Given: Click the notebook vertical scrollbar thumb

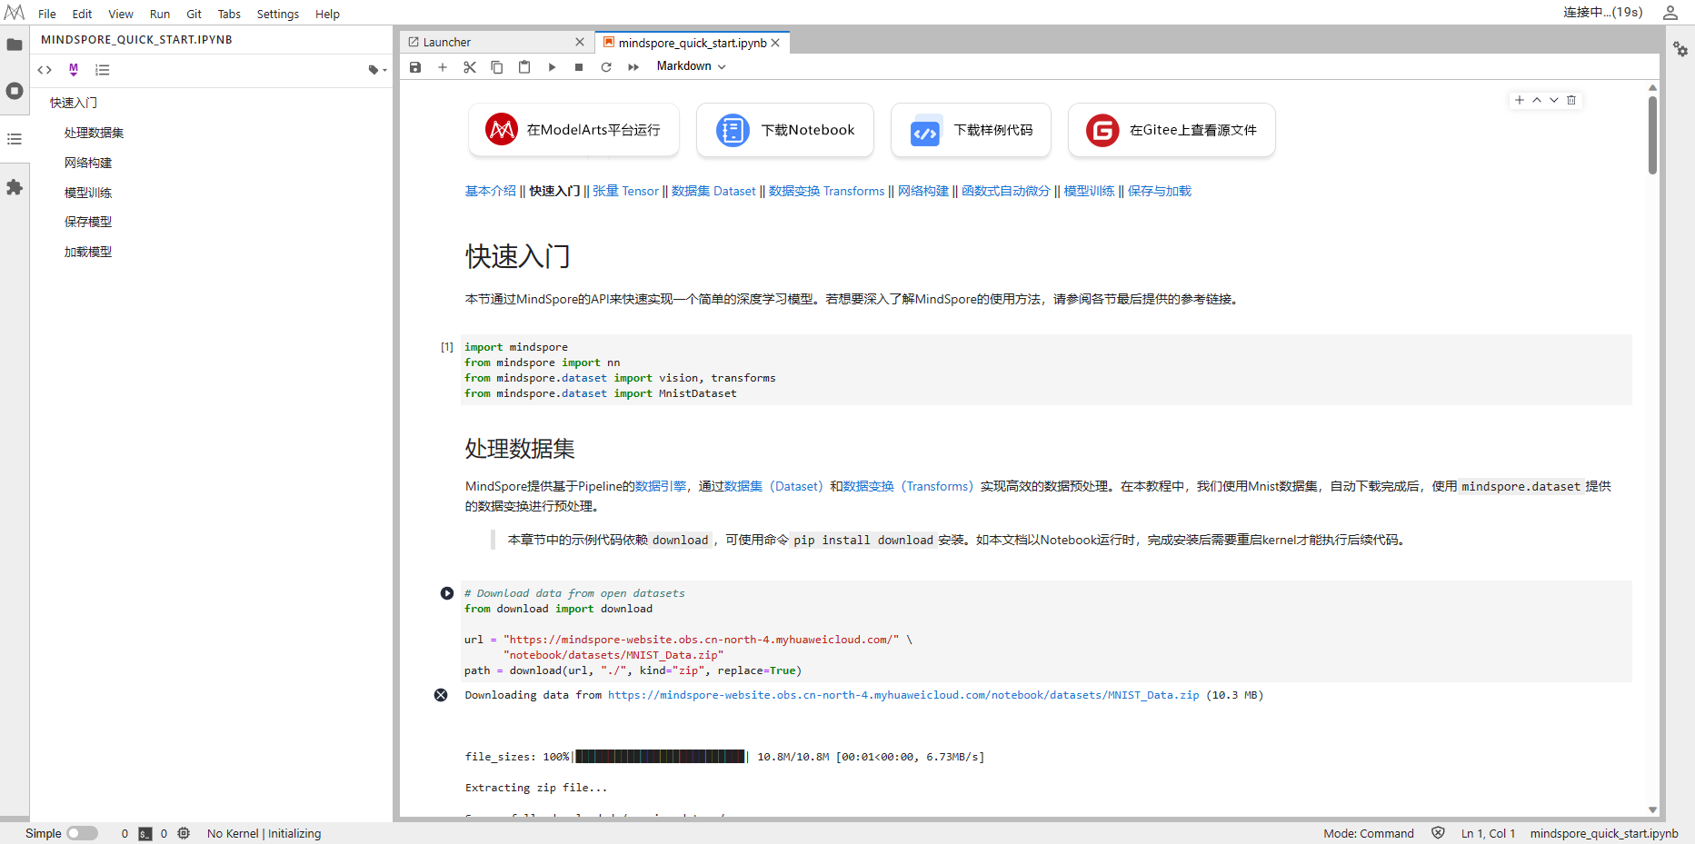Looking at the screenshot, I should click(x=1652, y=134).
